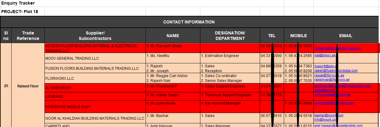Click the Raised Floor trade cell
Screen dimensions: 380x127
point(28,86)
